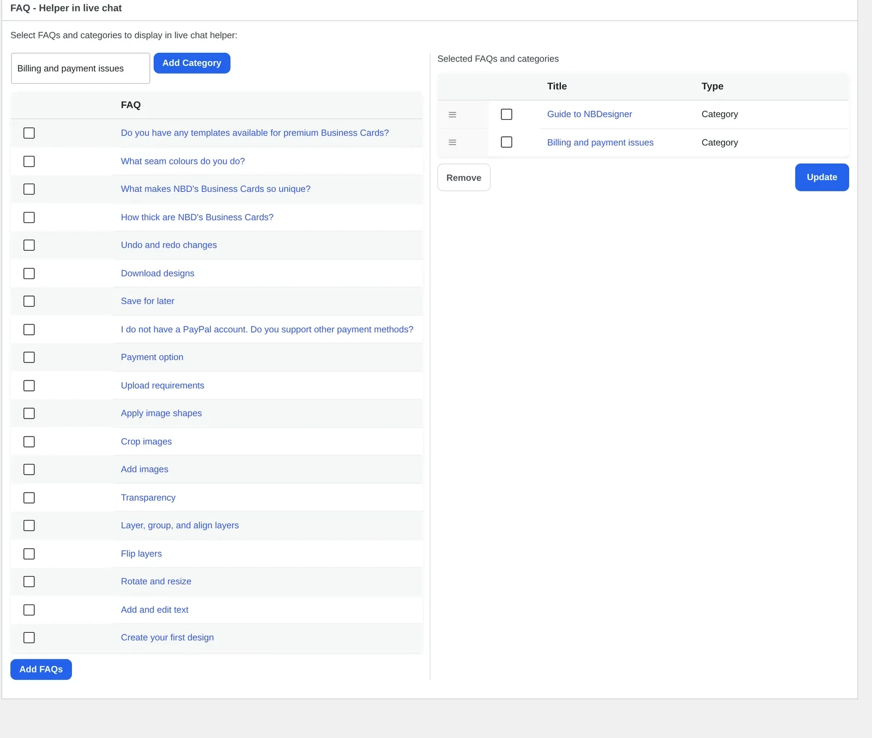Click the FAQ column header
The width and height of the screenshot is (872, 738).
pyautogui.click(x=131, y=105)
